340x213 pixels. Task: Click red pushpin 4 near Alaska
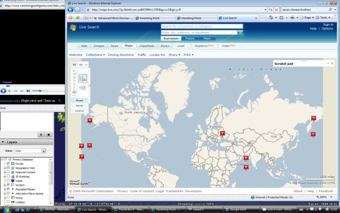90,121
